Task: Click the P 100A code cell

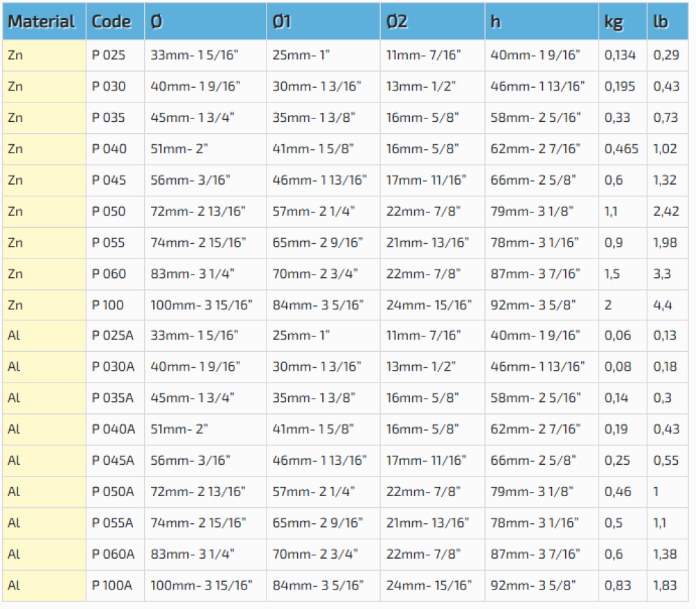Action: (112, 585)
